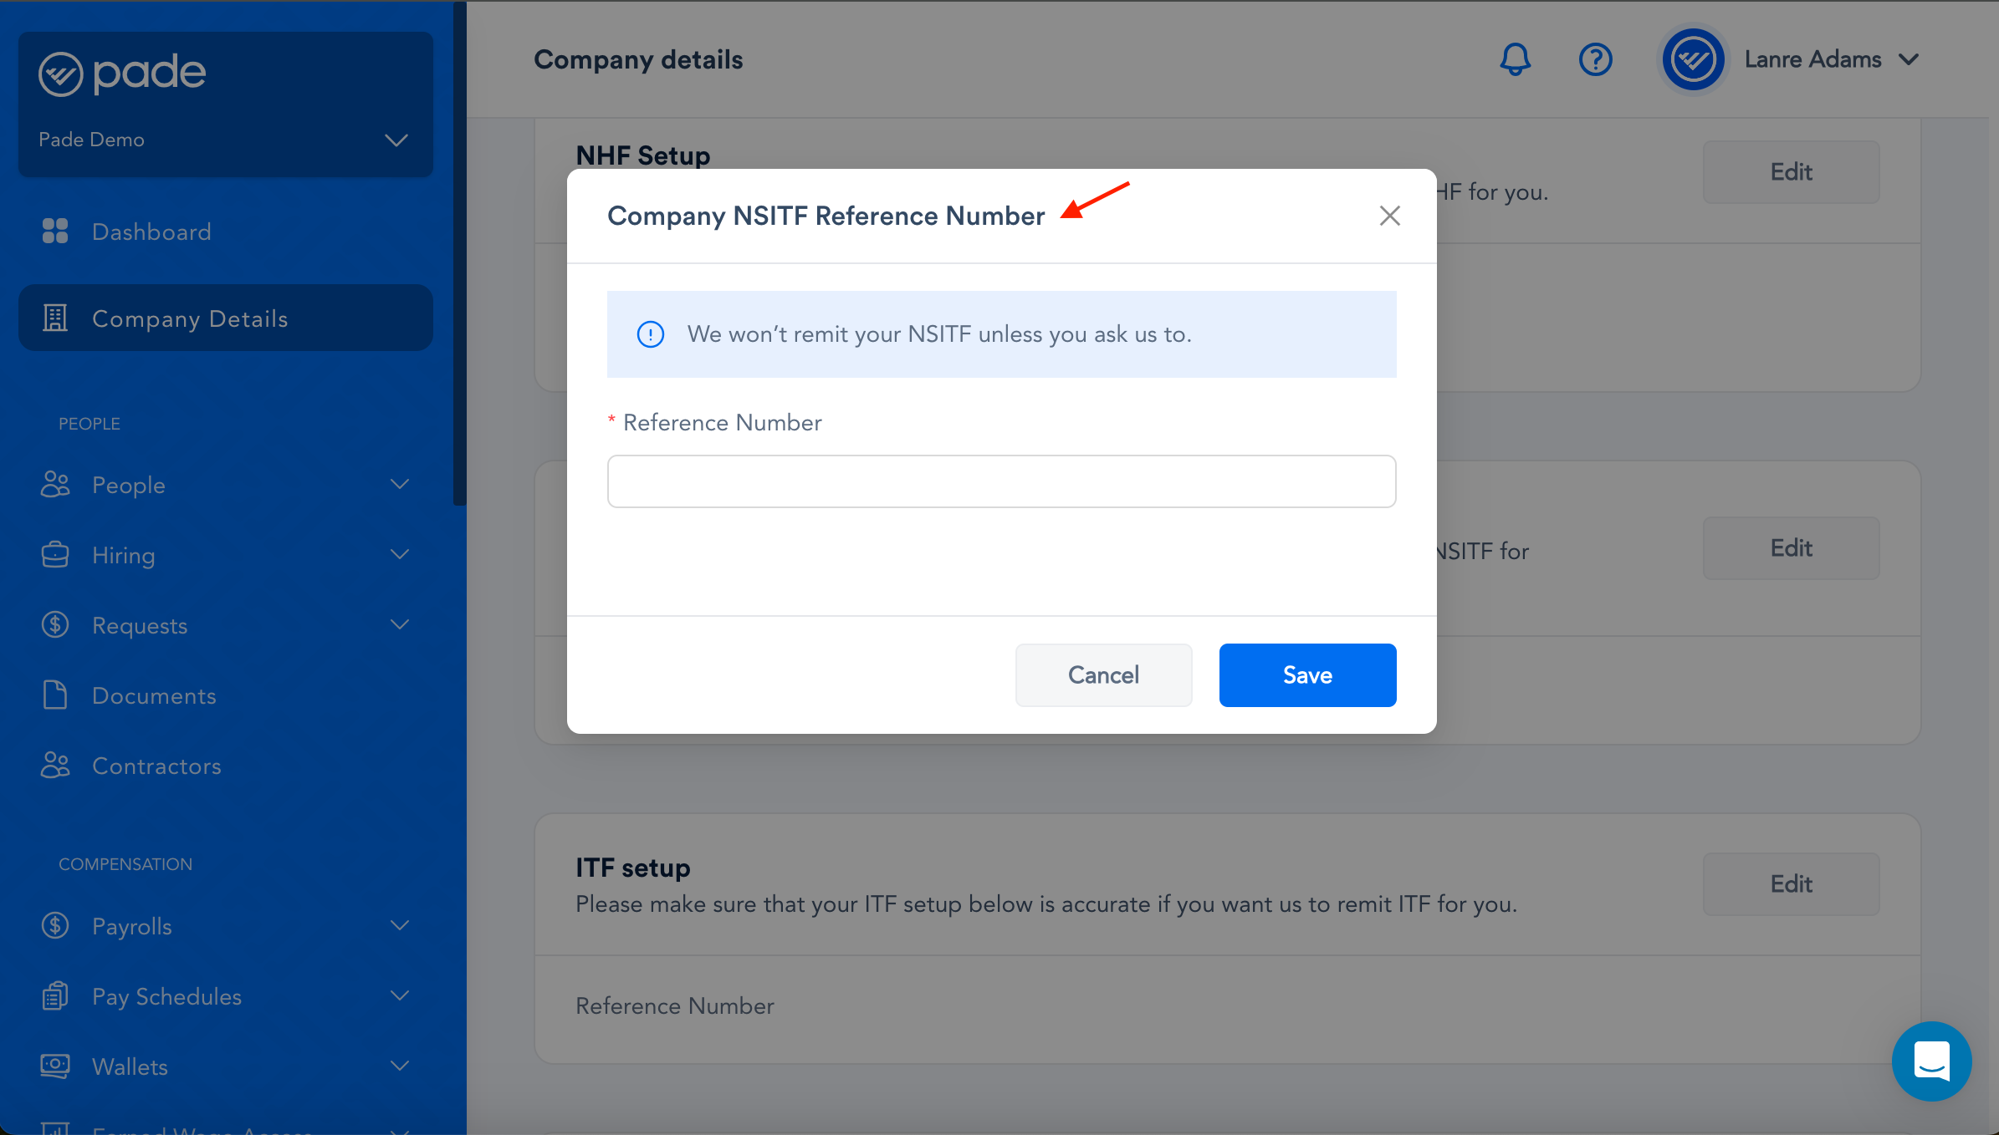Click the Dashboard grid icon

point(55,231)
